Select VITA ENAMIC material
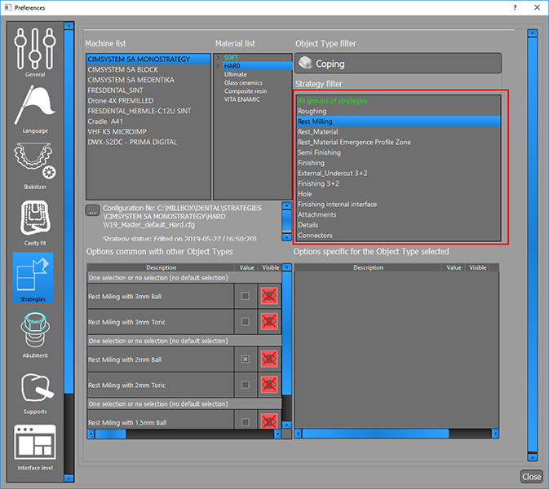 click(x=242, y=99)
